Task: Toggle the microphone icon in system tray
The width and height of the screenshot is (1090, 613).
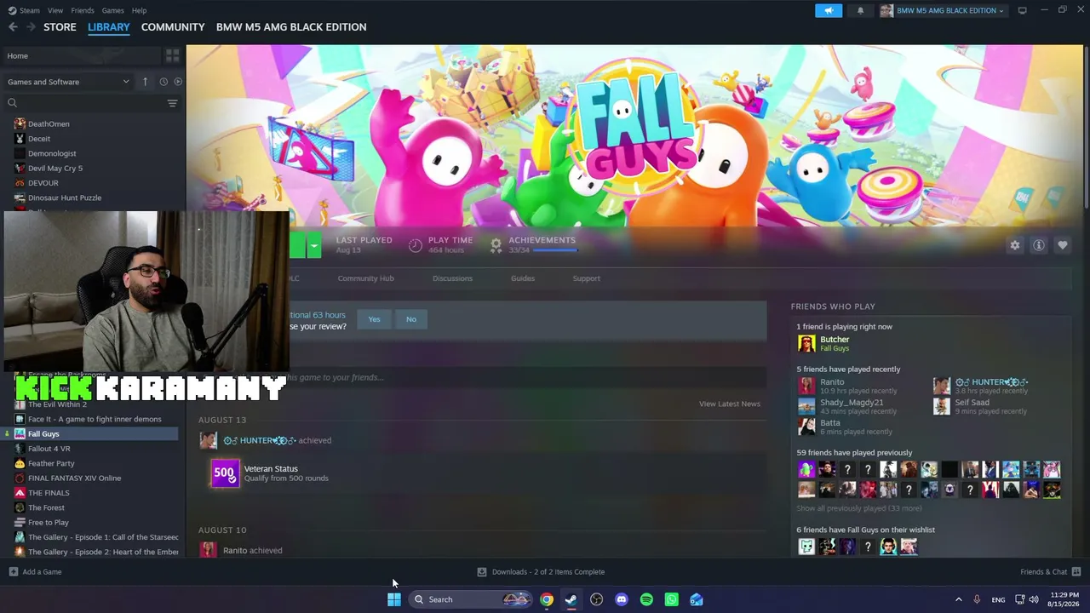Action: pos(977,599)
